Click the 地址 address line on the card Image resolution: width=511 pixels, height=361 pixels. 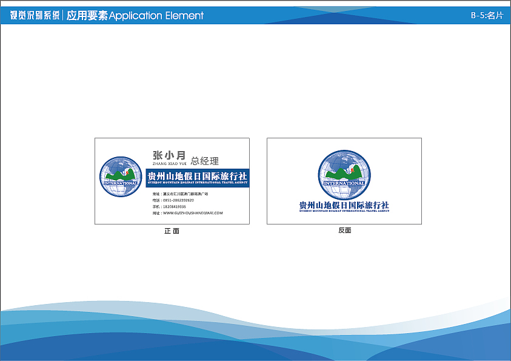coord(180,194)
